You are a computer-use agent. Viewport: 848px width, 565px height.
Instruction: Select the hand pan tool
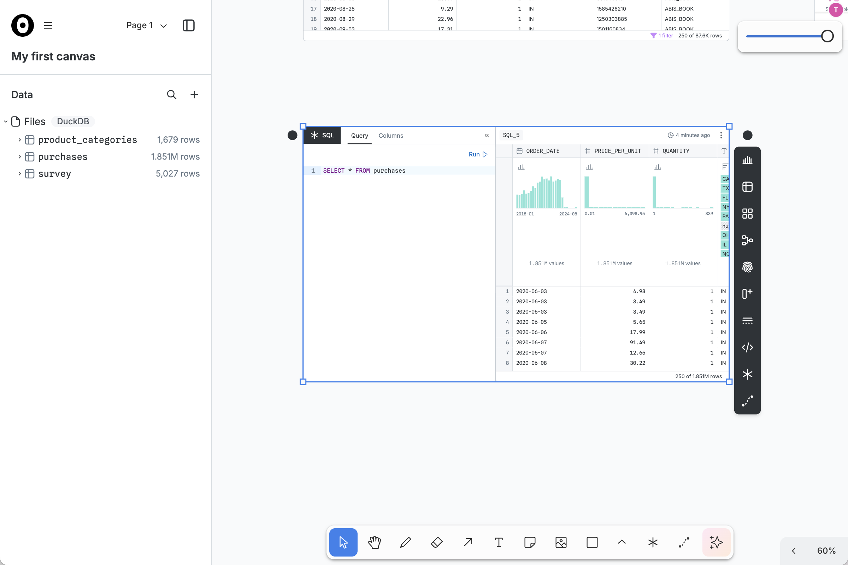374,542
